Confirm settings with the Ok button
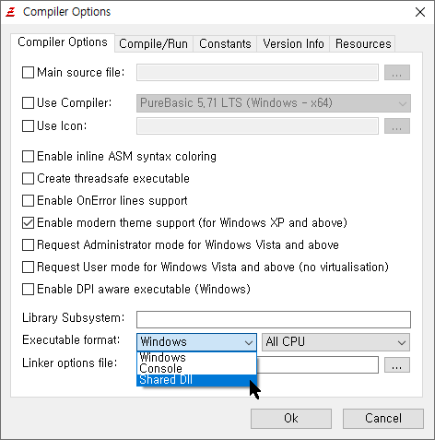435x440 pixels. click(291, 419)
